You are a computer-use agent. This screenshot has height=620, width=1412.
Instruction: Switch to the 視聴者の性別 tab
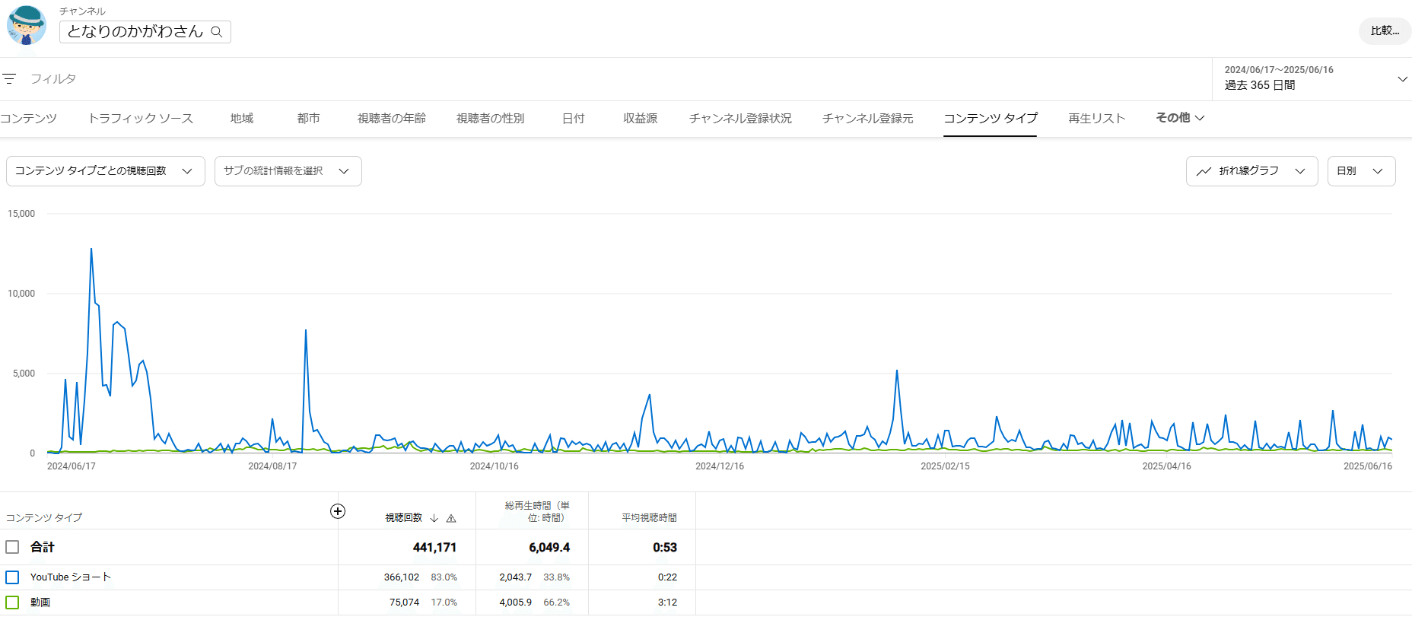pos(490,119)
